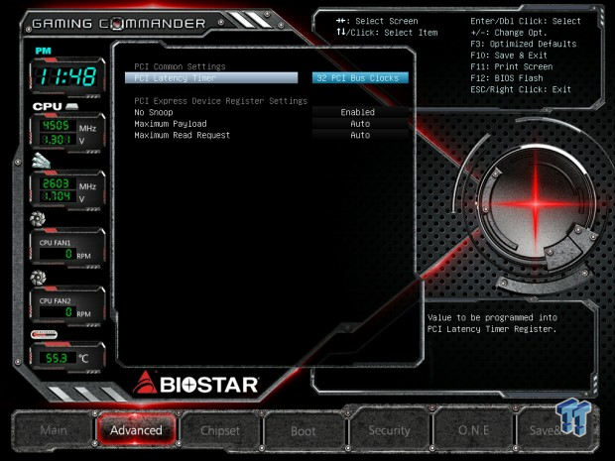615x461 pixels.
Task: Click the Gaming Commander title logo
Action: point(118,24)
